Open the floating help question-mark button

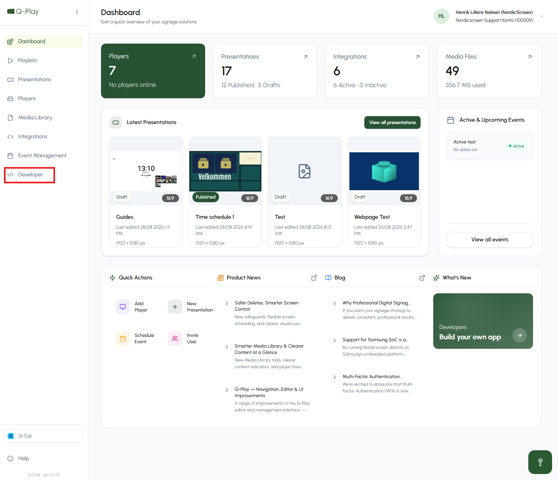point(540,462)
